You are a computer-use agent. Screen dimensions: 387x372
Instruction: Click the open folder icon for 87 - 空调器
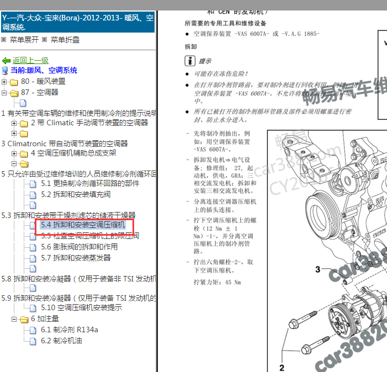tap(14, 93)
